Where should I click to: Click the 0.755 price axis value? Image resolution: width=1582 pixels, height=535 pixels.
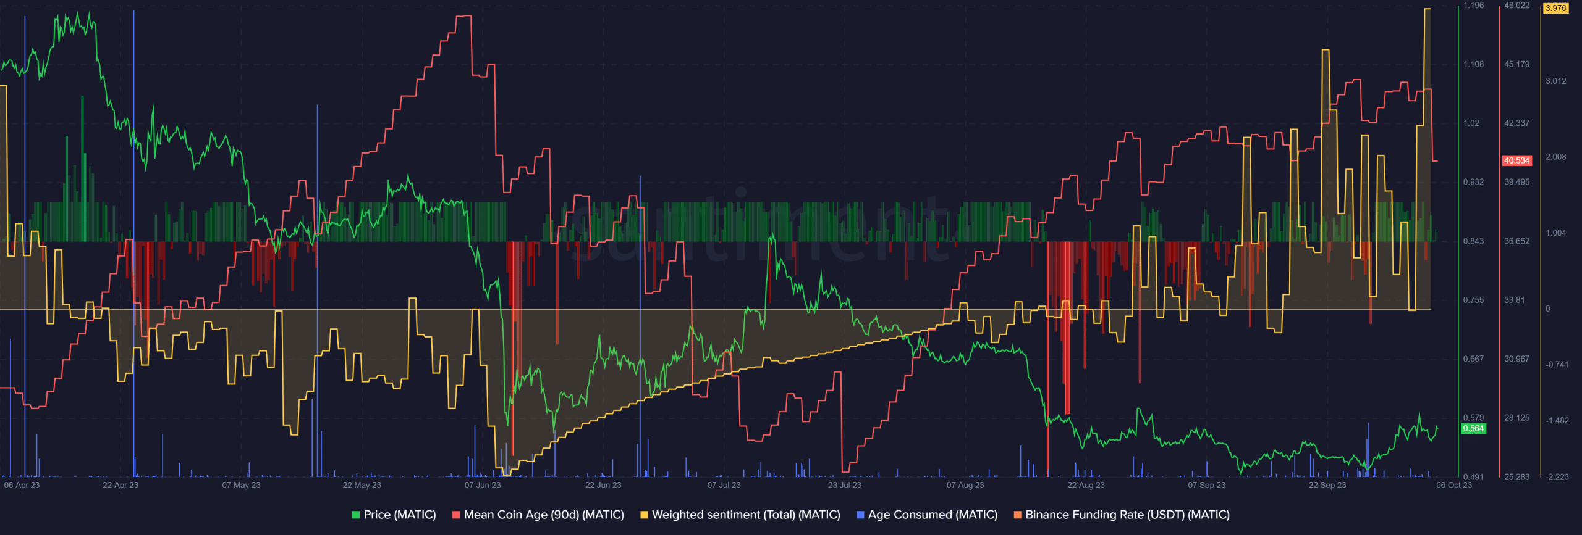(1473, 300)
